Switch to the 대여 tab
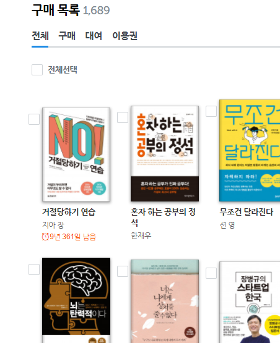The height and width of the screenshot is (343, 280). (94, 36)
